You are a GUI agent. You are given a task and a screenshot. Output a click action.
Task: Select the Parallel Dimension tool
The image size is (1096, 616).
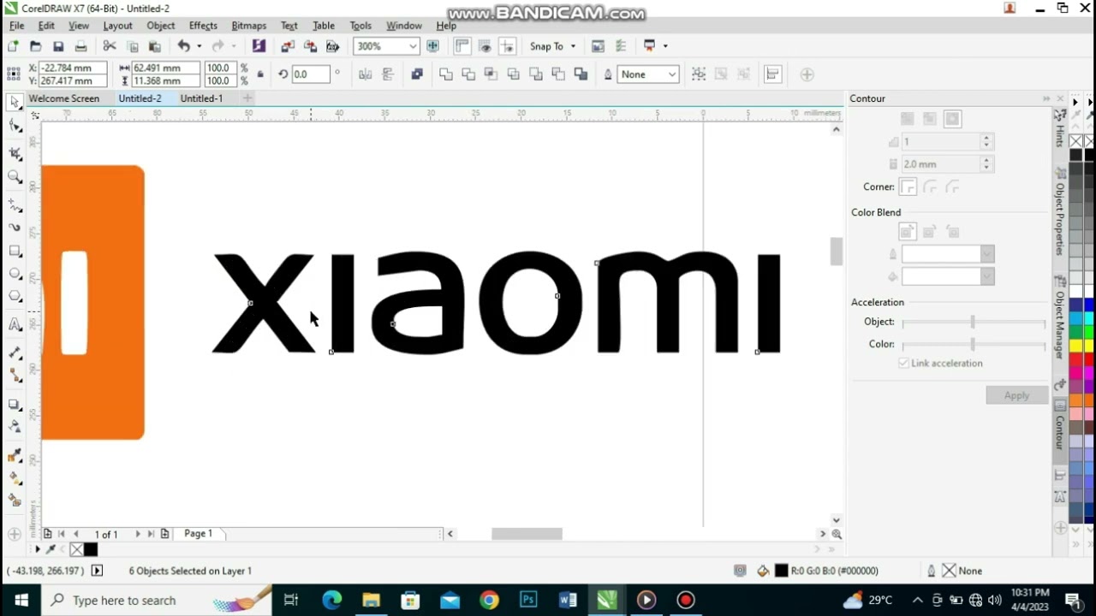(x=15, y=353)
